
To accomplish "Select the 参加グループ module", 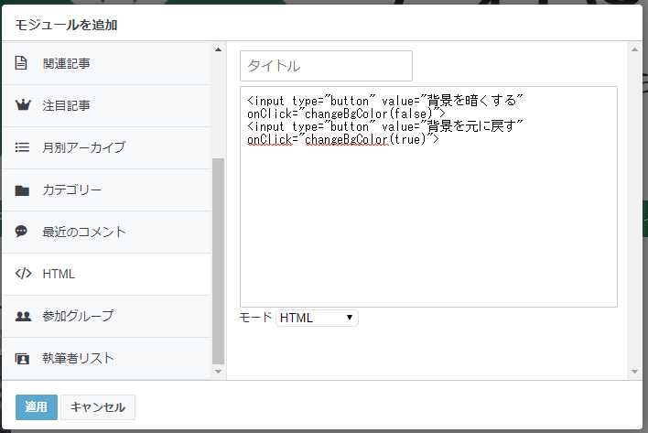I will 106,317.
